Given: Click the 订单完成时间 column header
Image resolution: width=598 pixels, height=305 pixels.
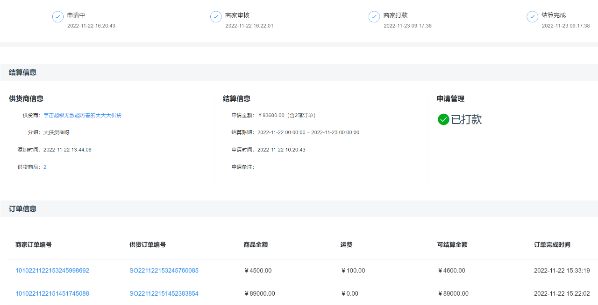Looking at the screenshot, I should 552,245.
